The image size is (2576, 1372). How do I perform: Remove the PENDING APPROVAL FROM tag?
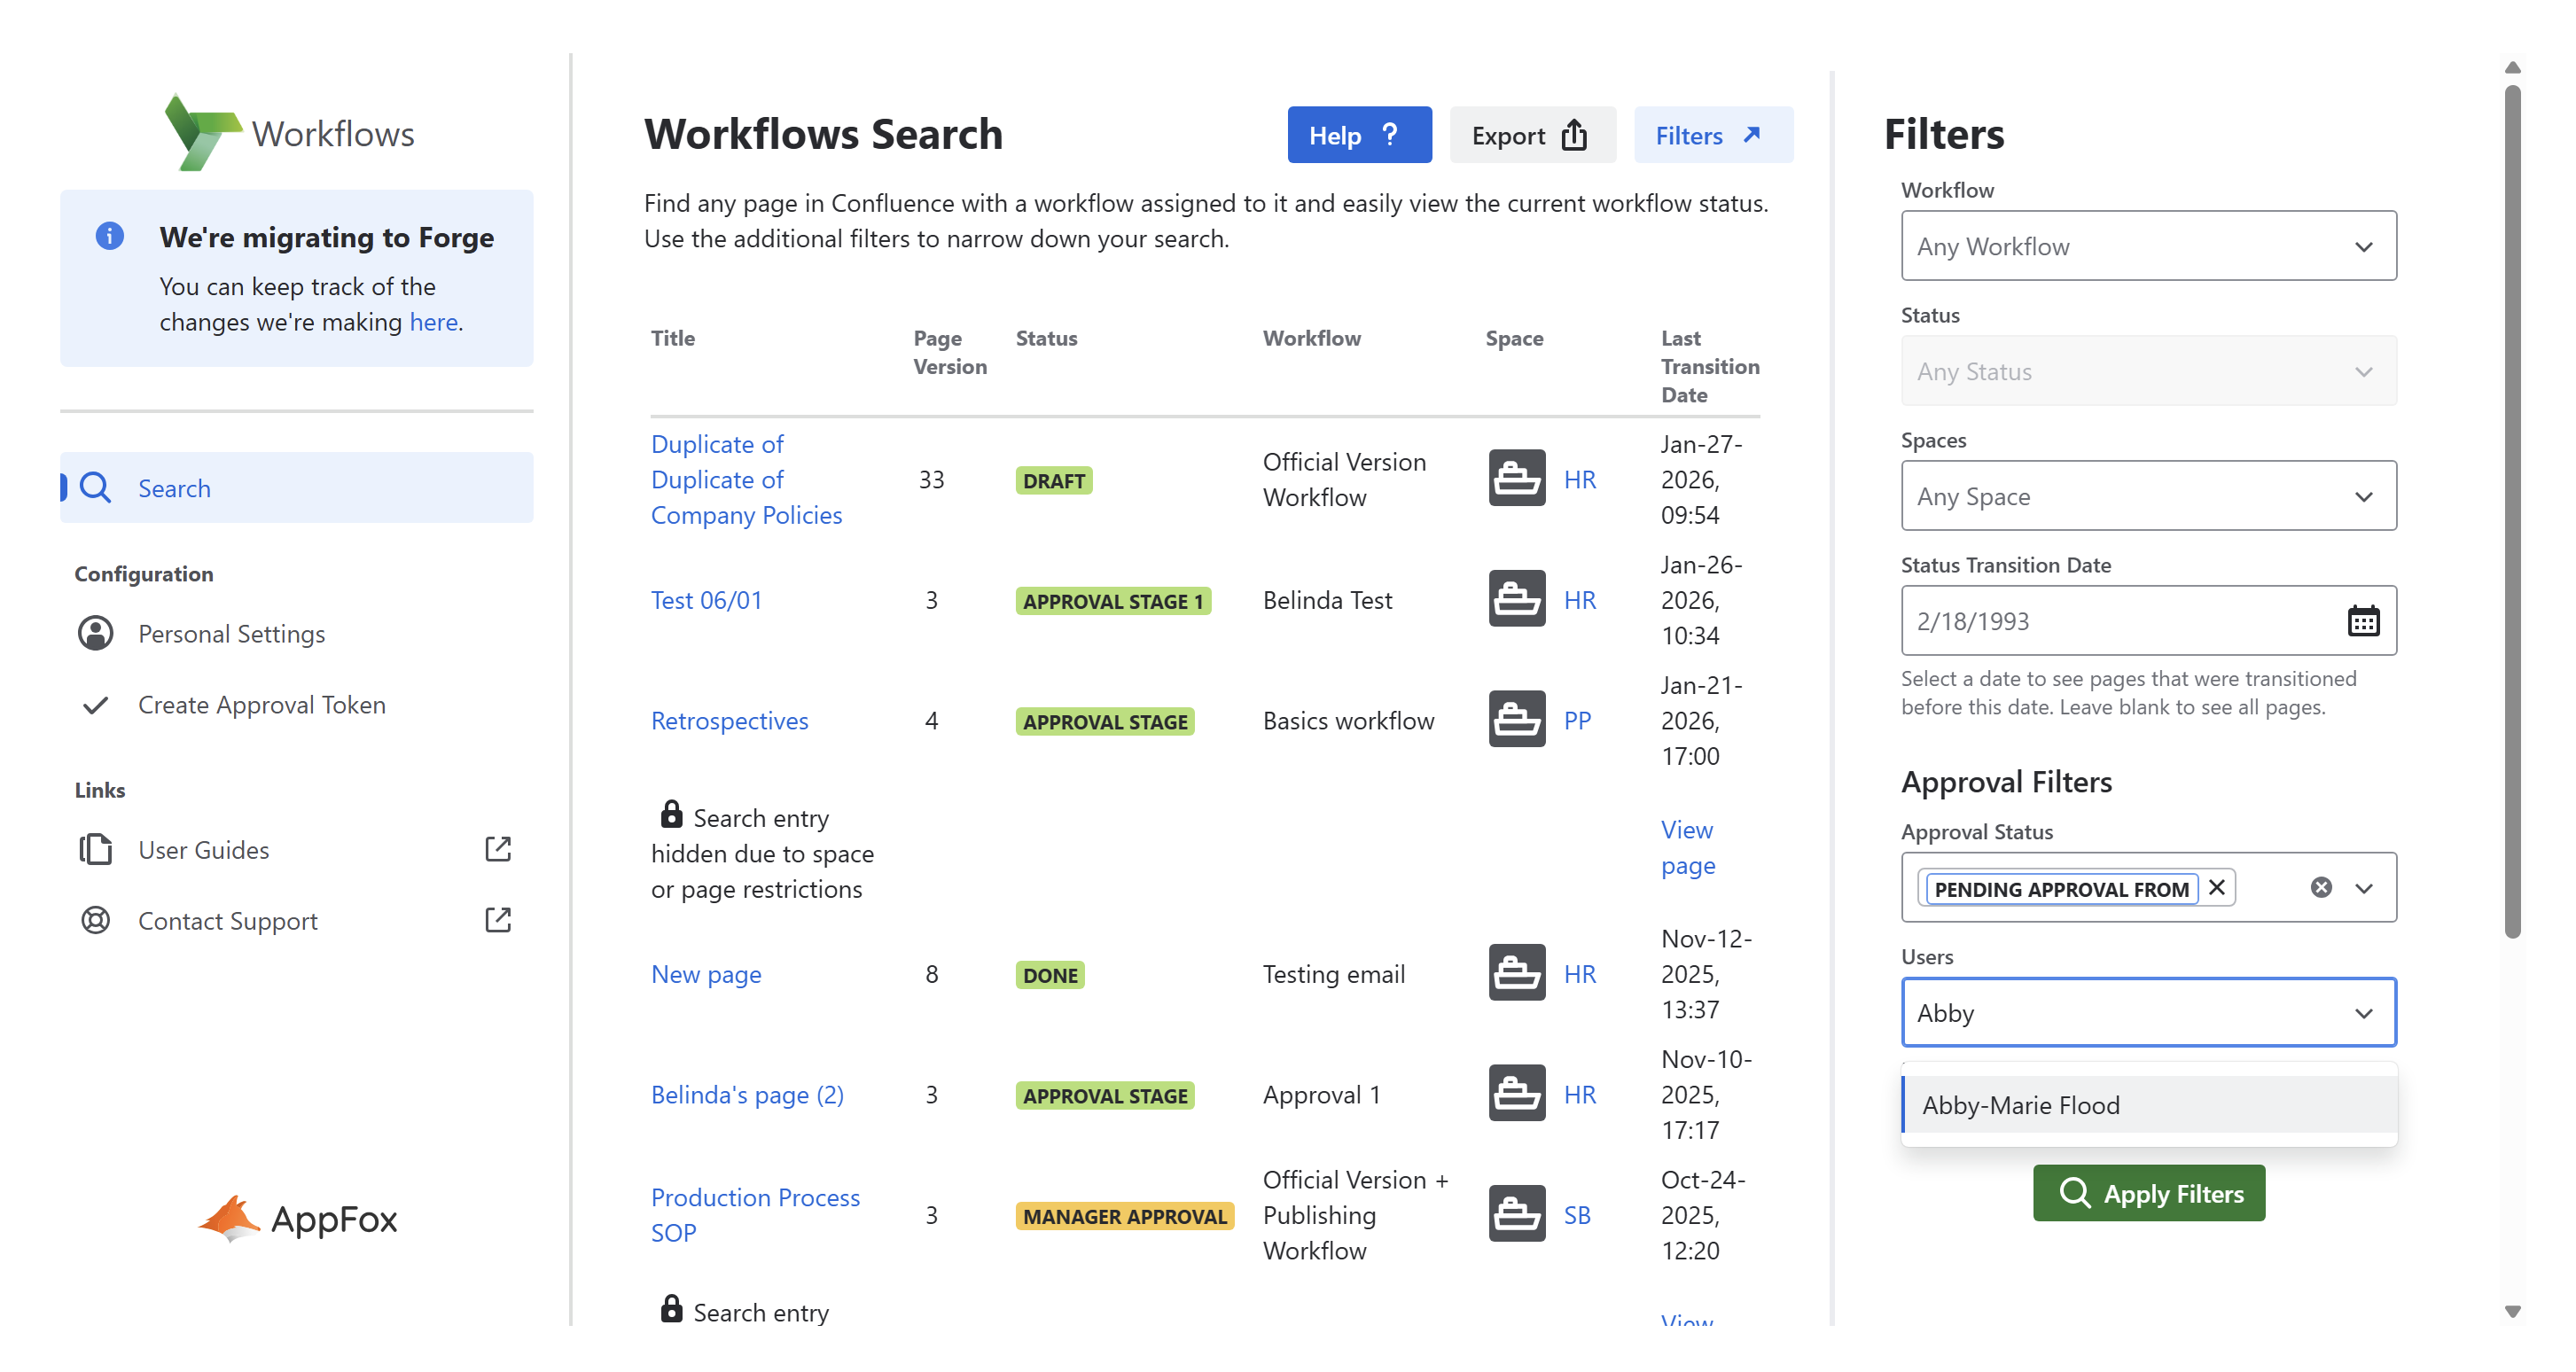(x=2216, y=888)
